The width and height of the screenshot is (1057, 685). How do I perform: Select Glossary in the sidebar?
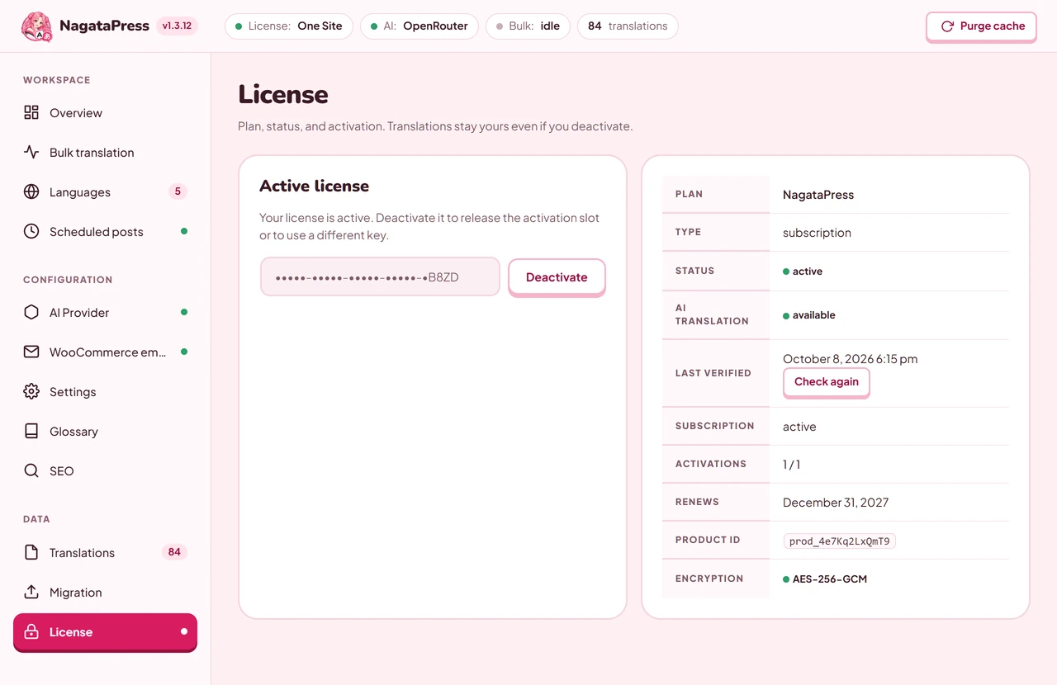106,431
